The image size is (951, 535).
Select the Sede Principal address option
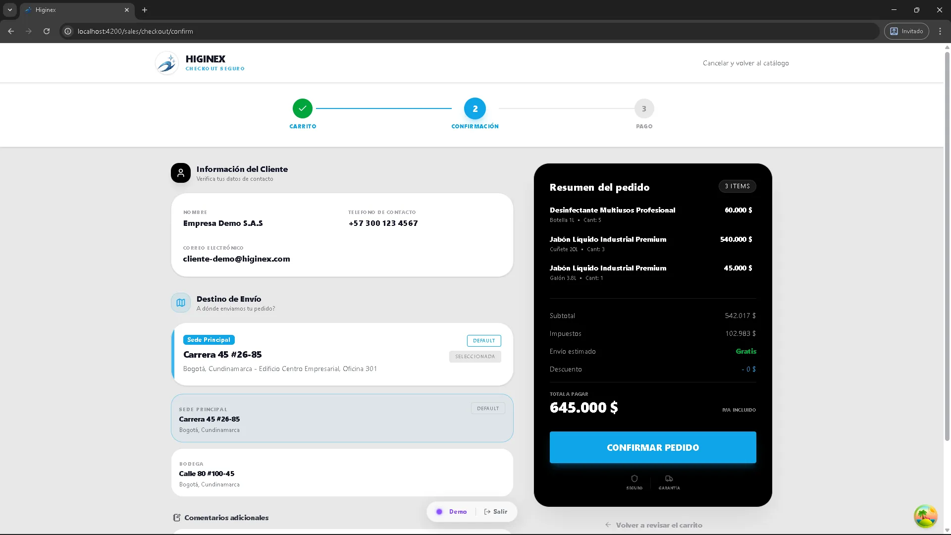(x=342, y=418)
